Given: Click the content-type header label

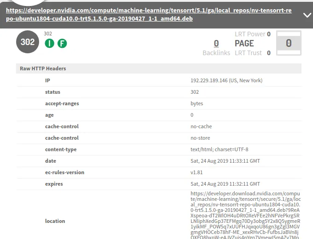Looking at the screenshot, I should click(x=61, y=149).
